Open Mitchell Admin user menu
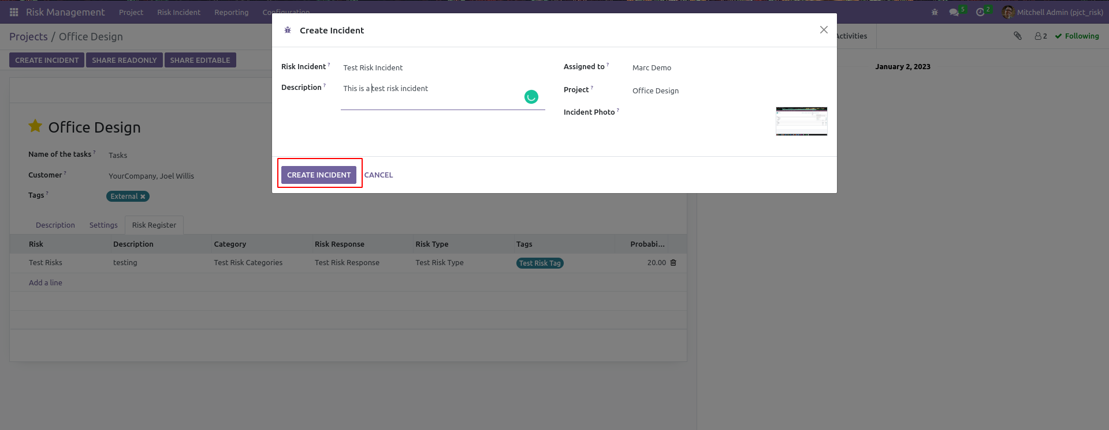 (x=1053, y=12)
